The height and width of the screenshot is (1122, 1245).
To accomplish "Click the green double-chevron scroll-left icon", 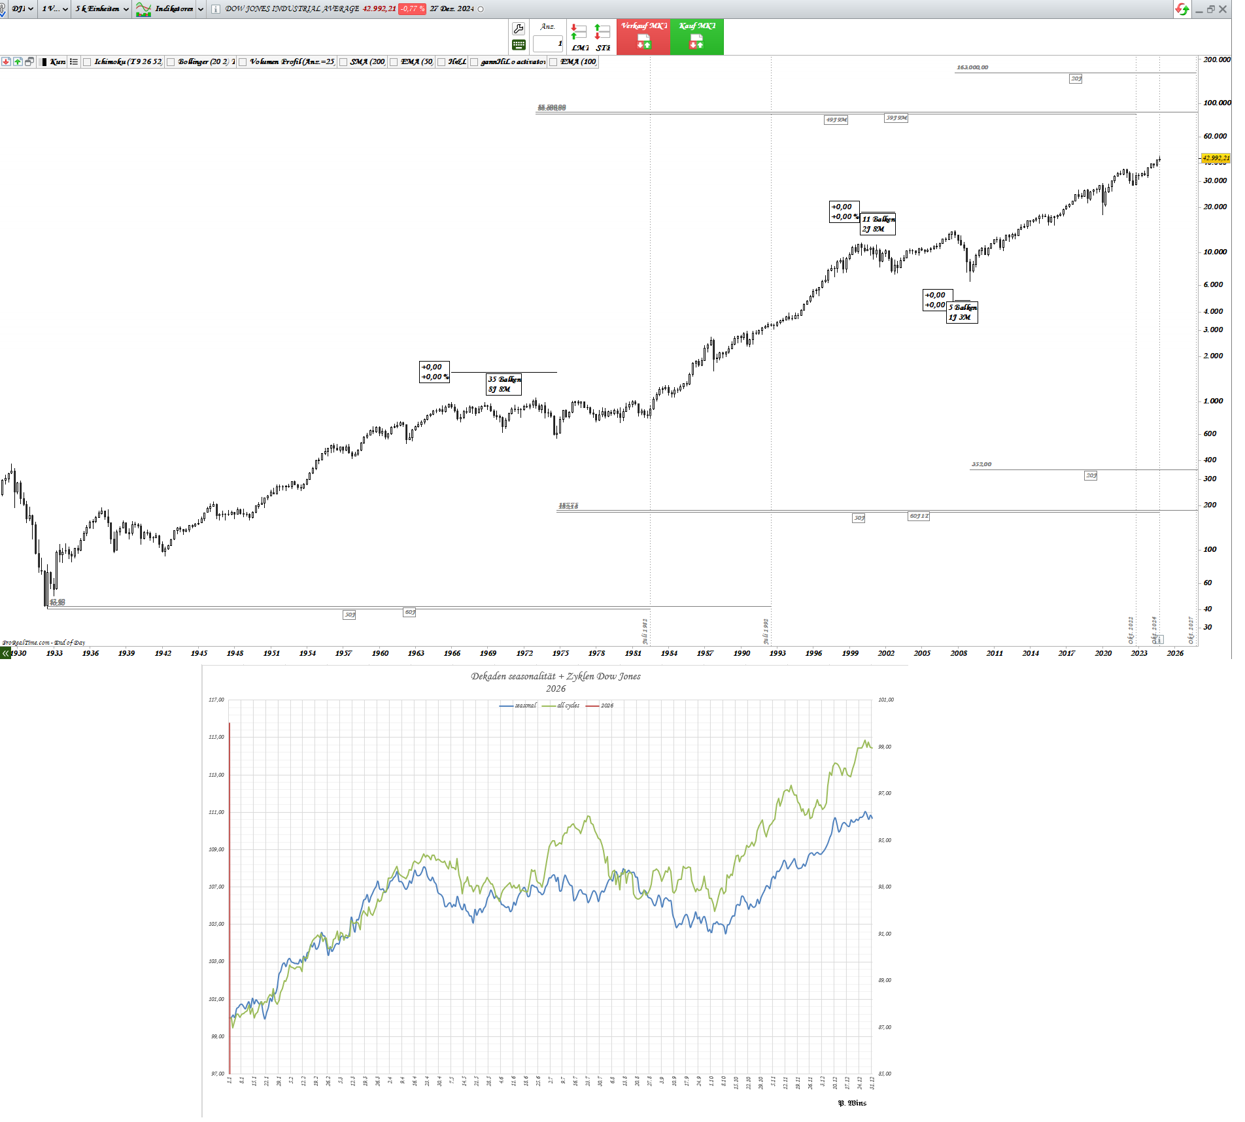I will (6, 653).
